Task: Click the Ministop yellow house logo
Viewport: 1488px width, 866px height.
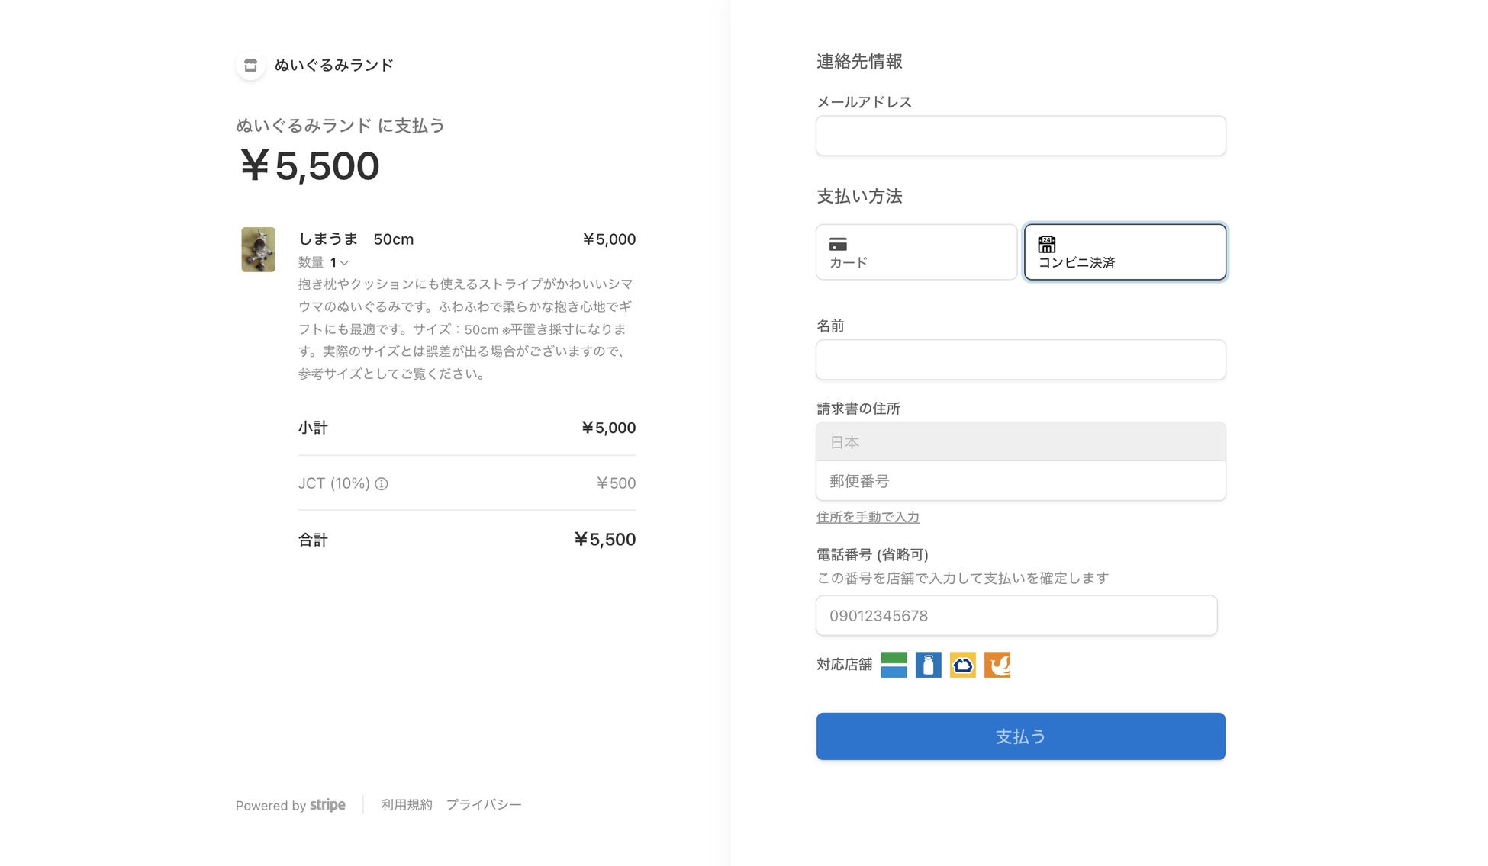Action: [x=962, y=665]
